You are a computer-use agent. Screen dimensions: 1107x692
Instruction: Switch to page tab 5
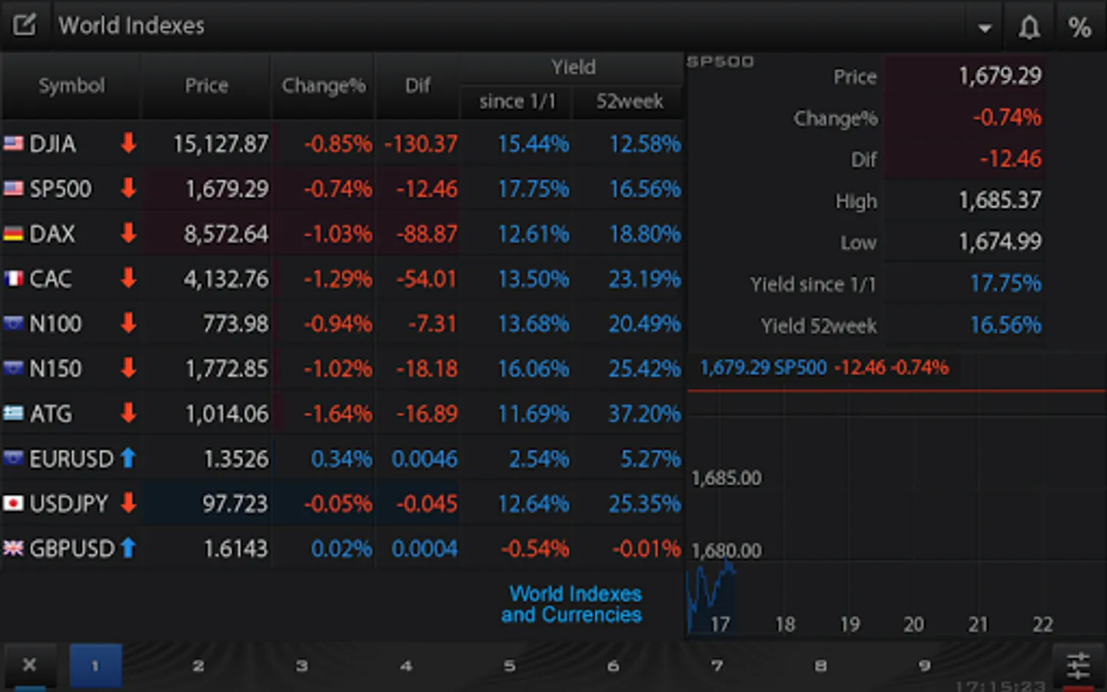(510, 666)
